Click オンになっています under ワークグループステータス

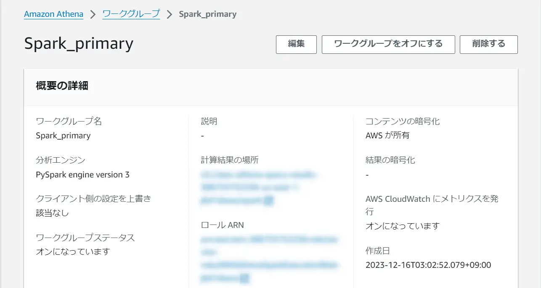point(73,251)
